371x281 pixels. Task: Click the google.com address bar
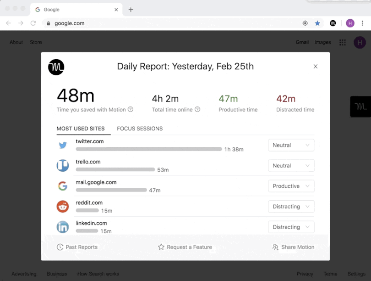point(174,23)
